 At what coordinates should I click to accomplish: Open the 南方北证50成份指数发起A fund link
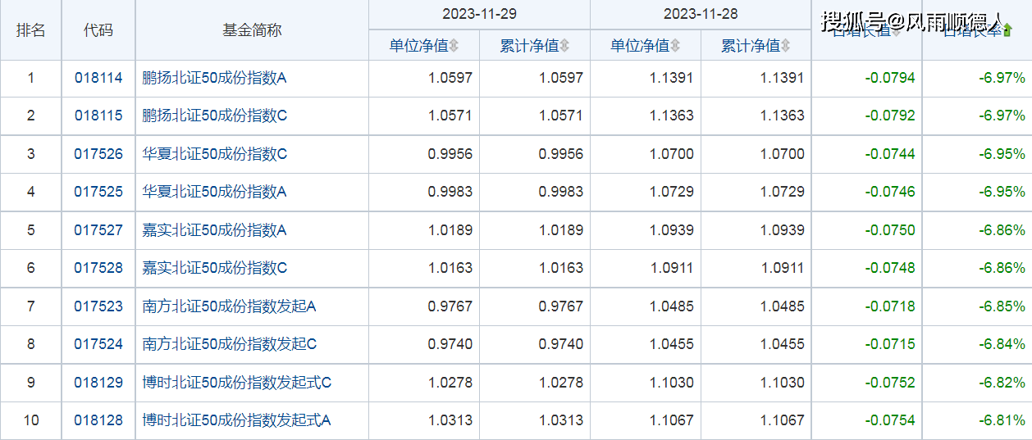coord(230,306)
